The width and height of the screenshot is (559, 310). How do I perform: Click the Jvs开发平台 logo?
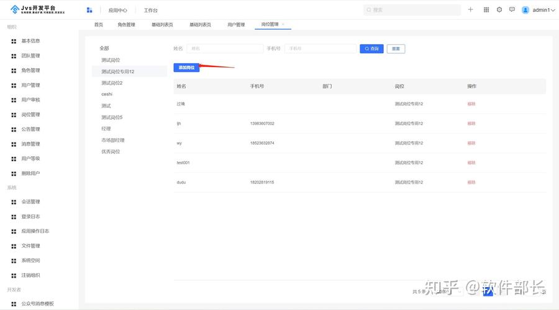37,9
